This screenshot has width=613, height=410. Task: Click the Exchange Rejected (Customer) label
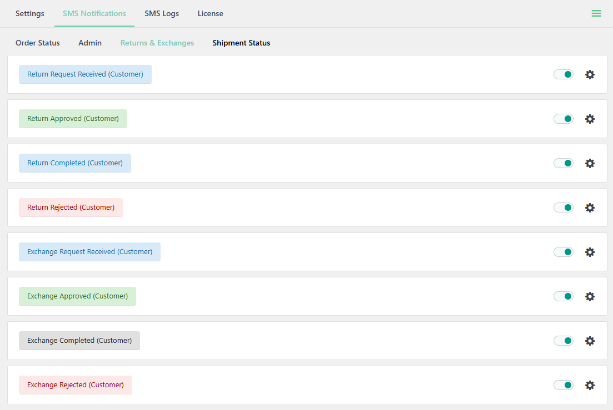[x=76, y=385]
